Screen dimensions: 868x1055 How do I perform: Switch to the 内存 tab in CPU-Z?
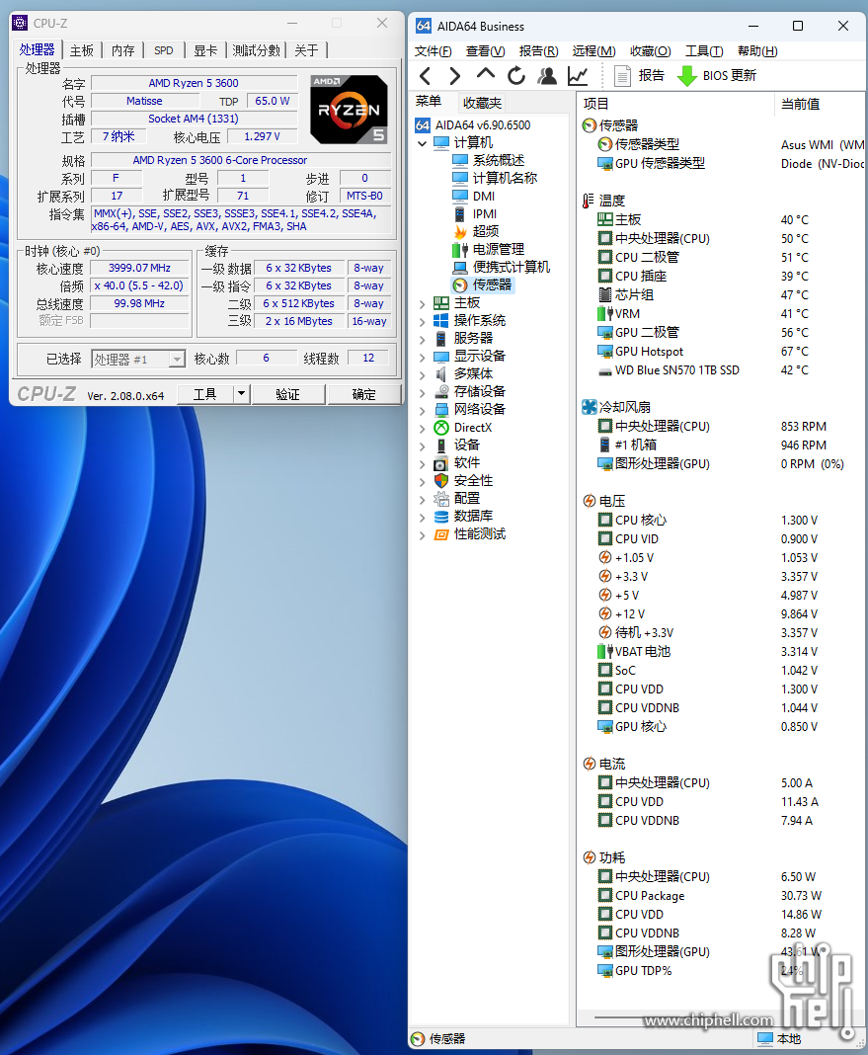[x=123, y=50]
